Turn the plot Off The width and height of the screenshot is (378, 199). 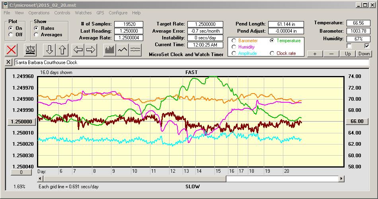tap(10, 35)
